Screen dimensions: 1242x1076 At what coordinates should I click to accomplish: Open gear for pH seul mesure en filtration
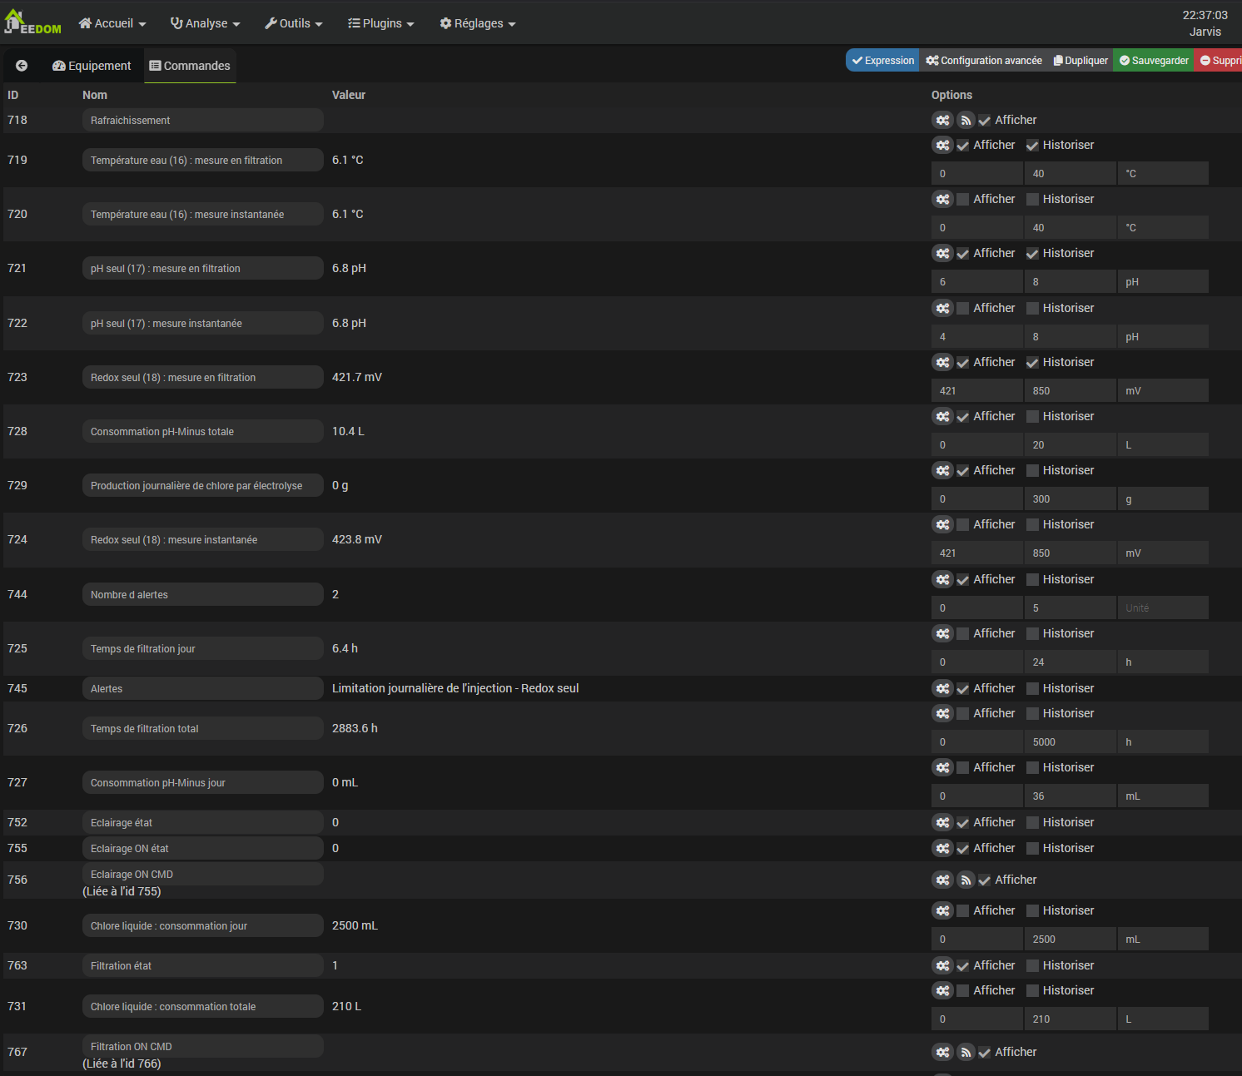pyautogui.click(x=942, y=253)
